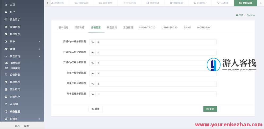Select the 分销配置 settings tab
The width and height of the screenshot is (264, 129).
tap(96, 27)
